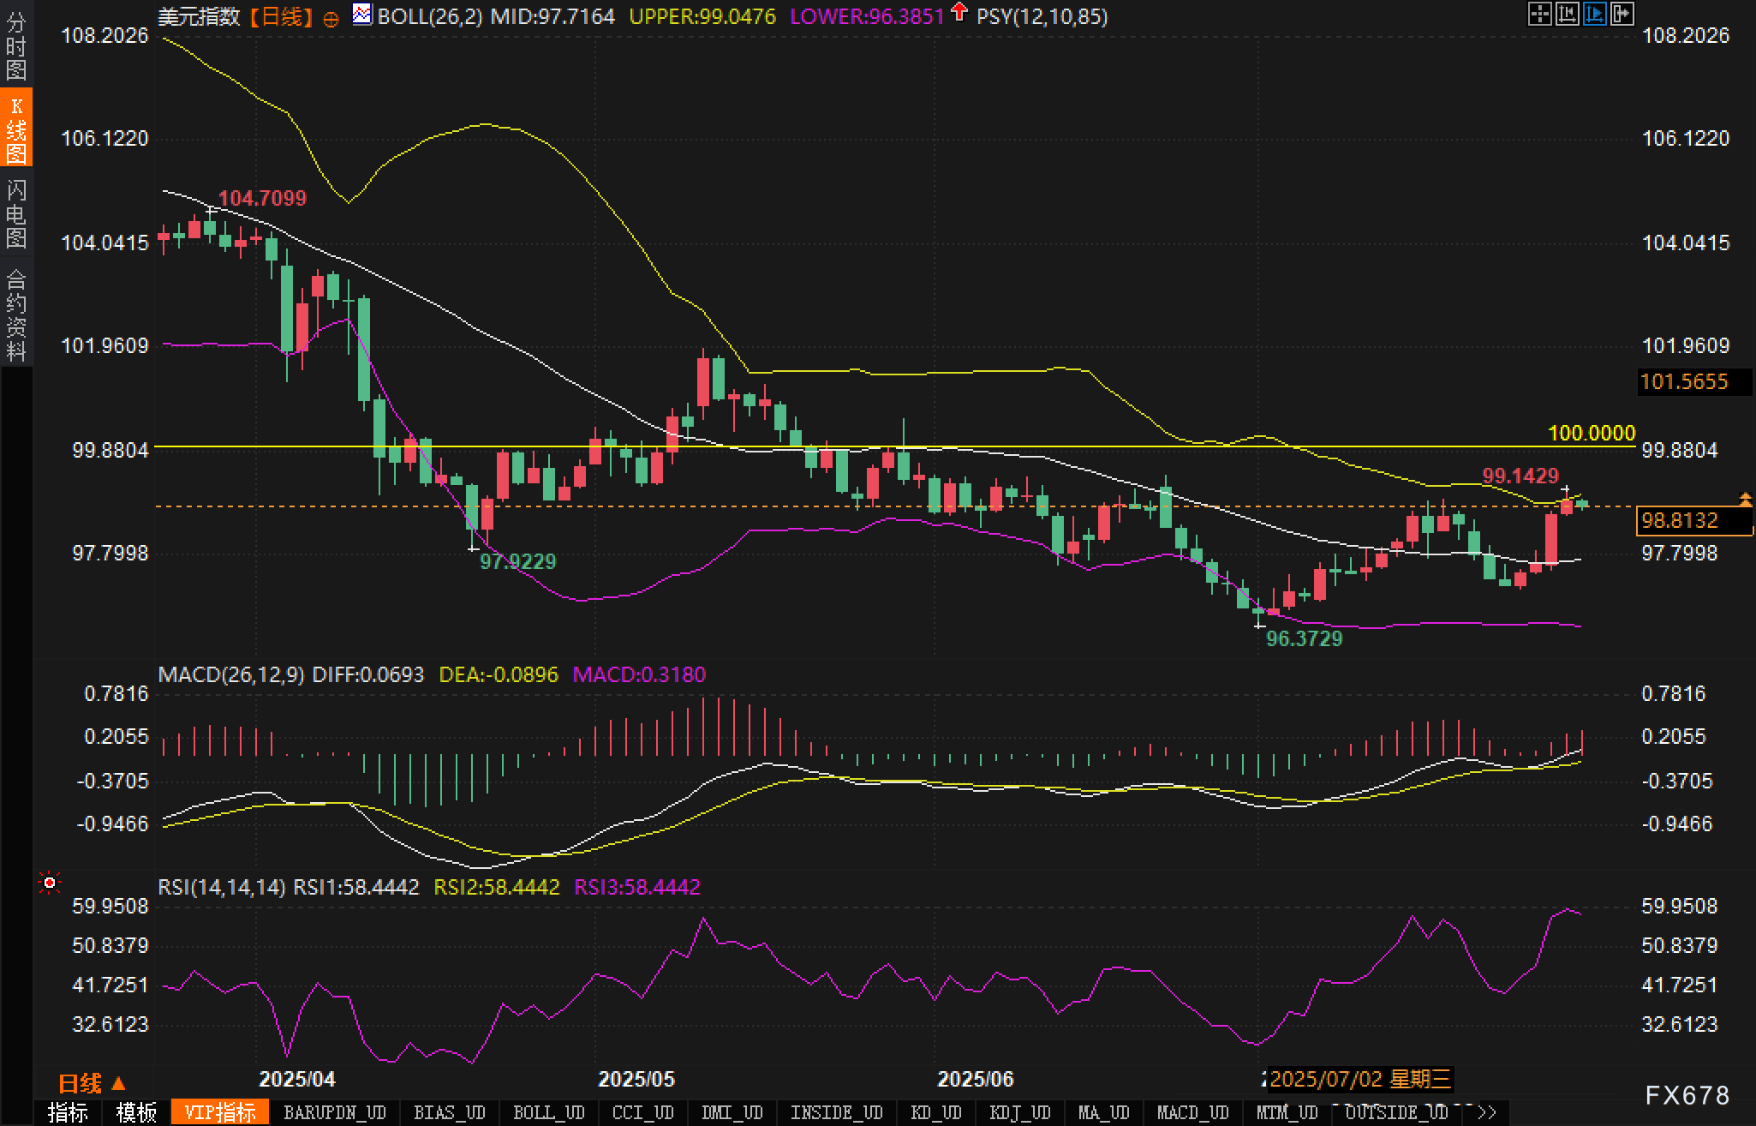Click the orange circle icon beside 日线 title

[331, 19]
